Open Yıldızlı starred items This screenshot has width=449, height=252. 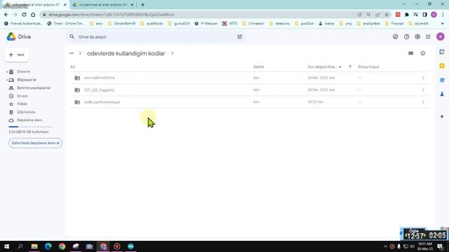(x=22, y=104)
